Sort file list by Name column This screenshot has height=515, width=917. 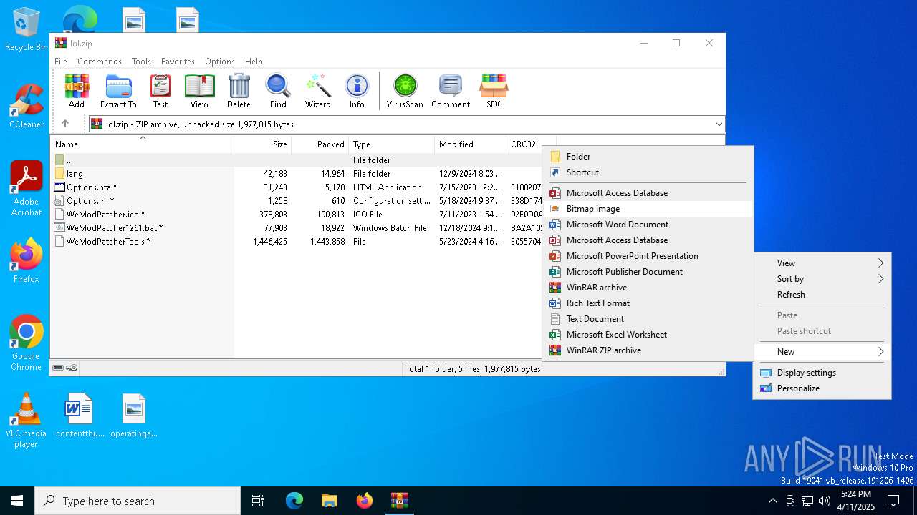(142, 144)
